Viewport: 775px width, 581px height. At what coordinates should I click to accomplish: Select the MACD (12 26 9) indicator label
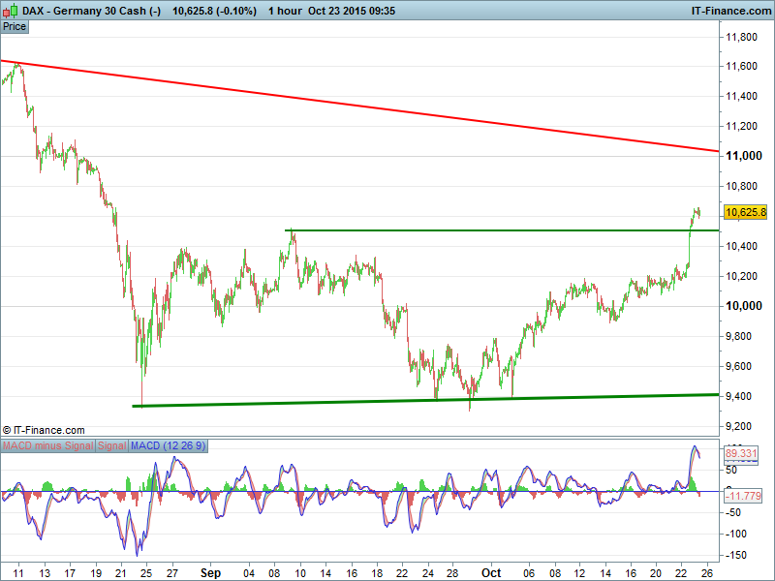(165, 445)
